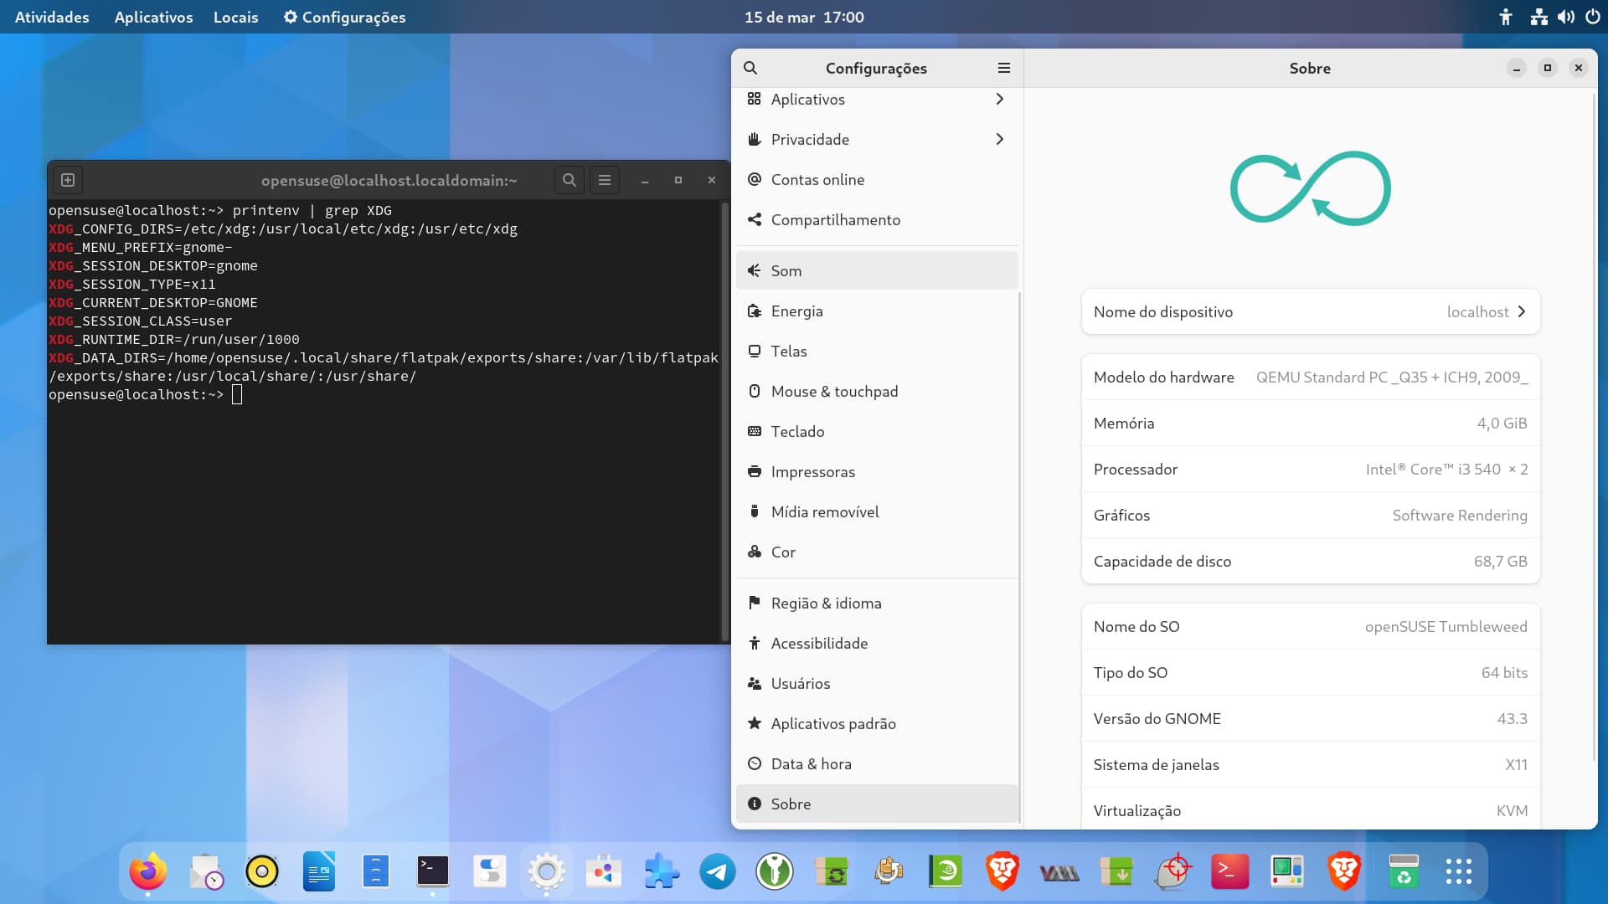
Task: Launch Firefox from the dock
Action: click(x=148, y=872)
